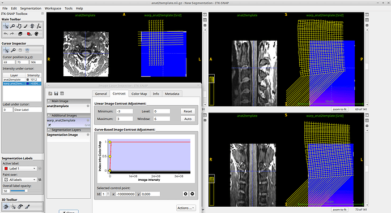The image size is (391, 213).
Task: Select the 3D trackball tool
Action: click(x=6, y=206)
